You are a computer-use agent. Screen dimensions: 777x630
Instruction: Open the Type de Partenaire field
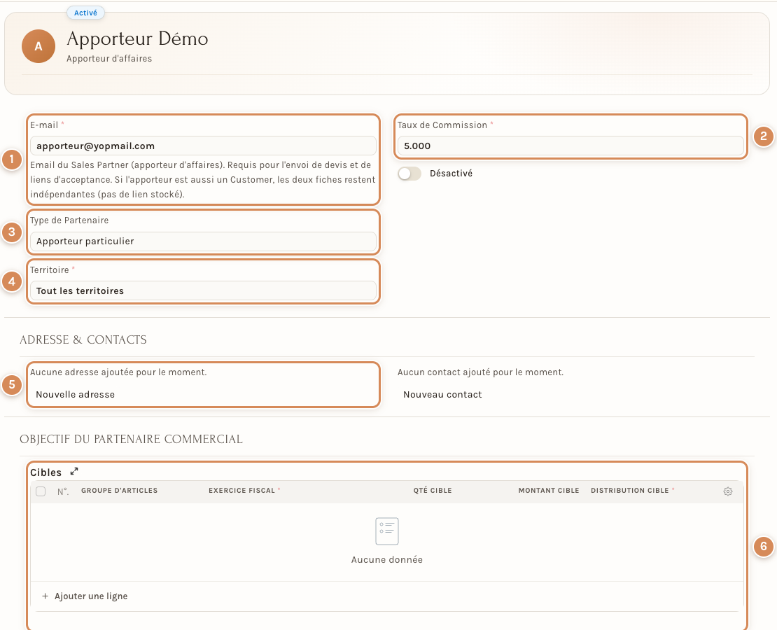[203, 241]
